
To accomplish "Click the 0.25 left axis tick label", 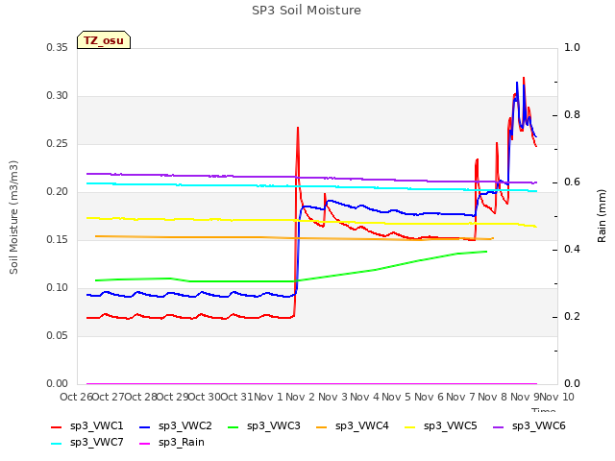I will (x=57, y=144).
